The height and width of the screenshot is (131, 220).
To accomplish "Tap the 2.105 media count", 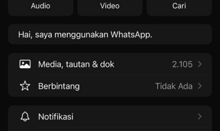I will tap(182, 64).
